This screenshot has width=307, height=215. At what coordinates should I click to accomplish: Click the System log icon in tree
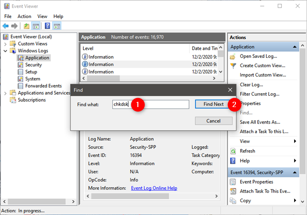pyautogui.click(x=20, y=79)
